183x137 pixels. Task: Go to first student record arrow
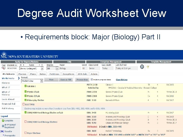click(21, 65)
